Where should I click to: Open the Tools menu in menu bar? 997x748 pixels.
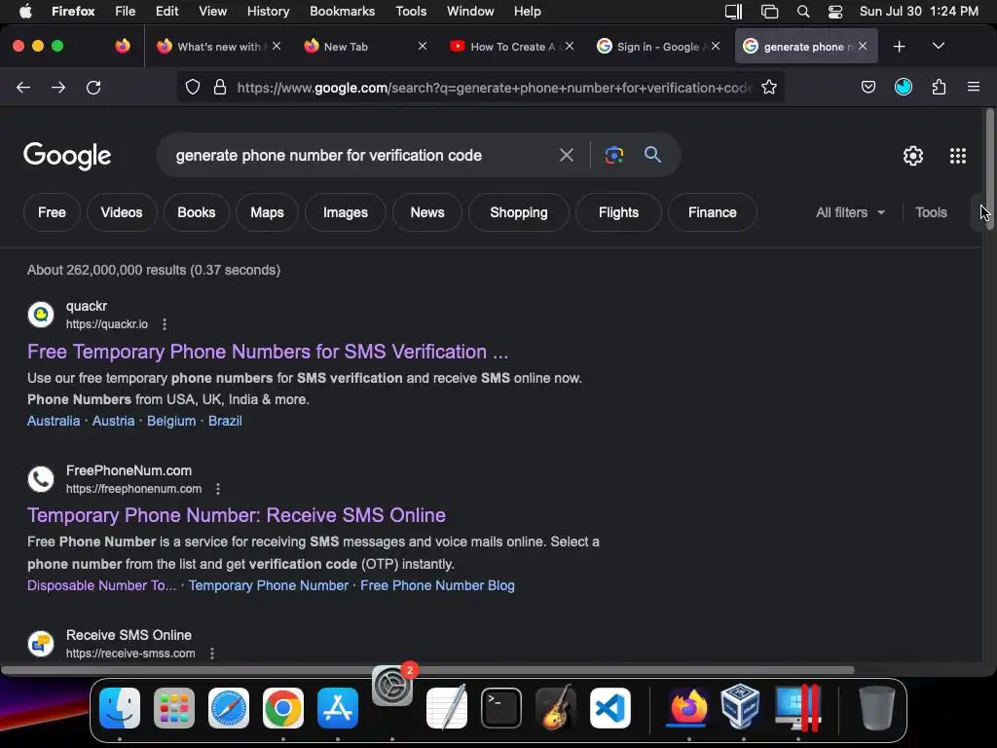(x=411, y=12)
